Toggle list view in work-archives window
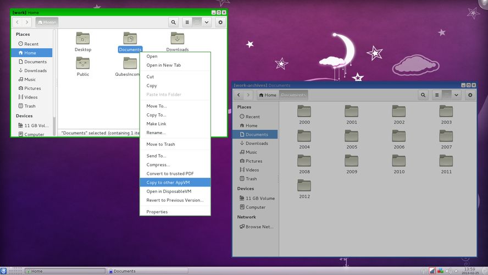Screen dimensions: 488x275 (x=437, y=95)
